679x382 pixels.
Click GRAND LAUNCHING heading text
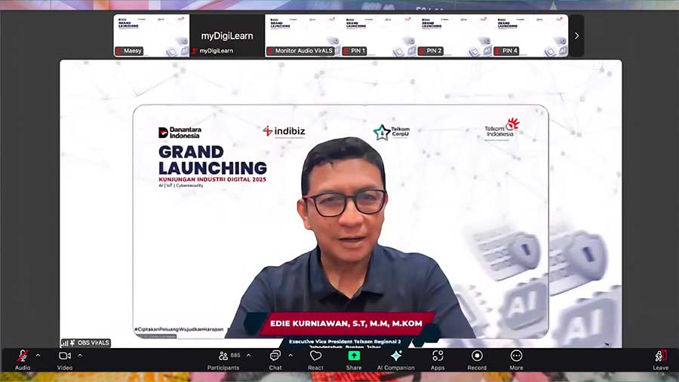213,160
